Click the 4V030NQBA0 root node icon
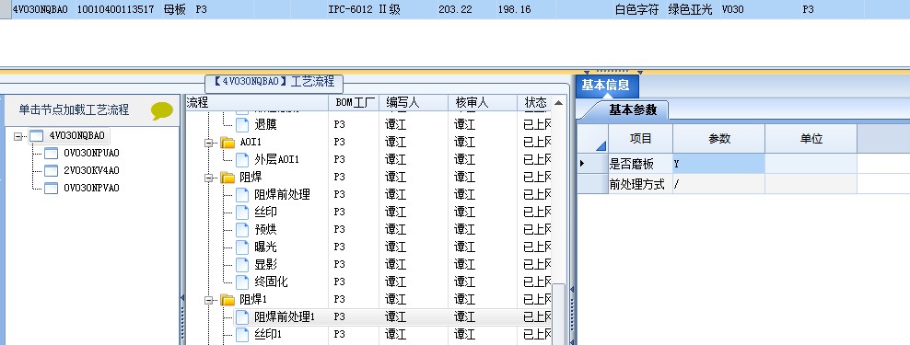 tap(37, 135)
